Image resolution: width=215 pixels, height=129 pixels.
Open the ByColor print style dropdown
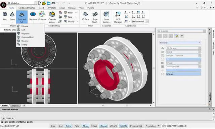pos(200,63)
